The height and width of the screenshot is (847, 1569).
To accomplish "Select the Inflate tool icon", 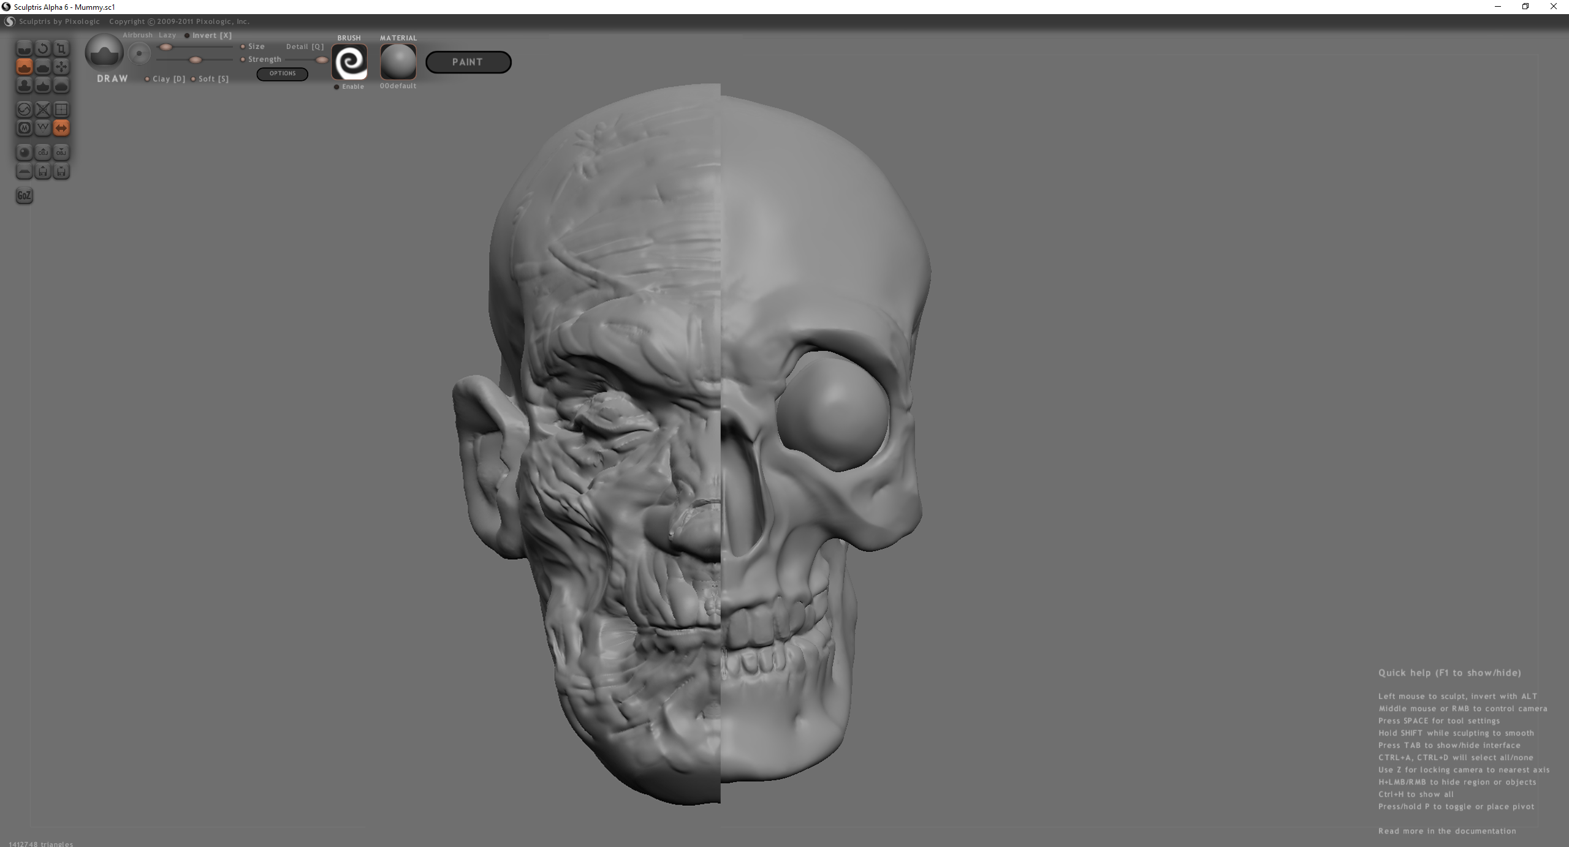I will coord(24,85).
